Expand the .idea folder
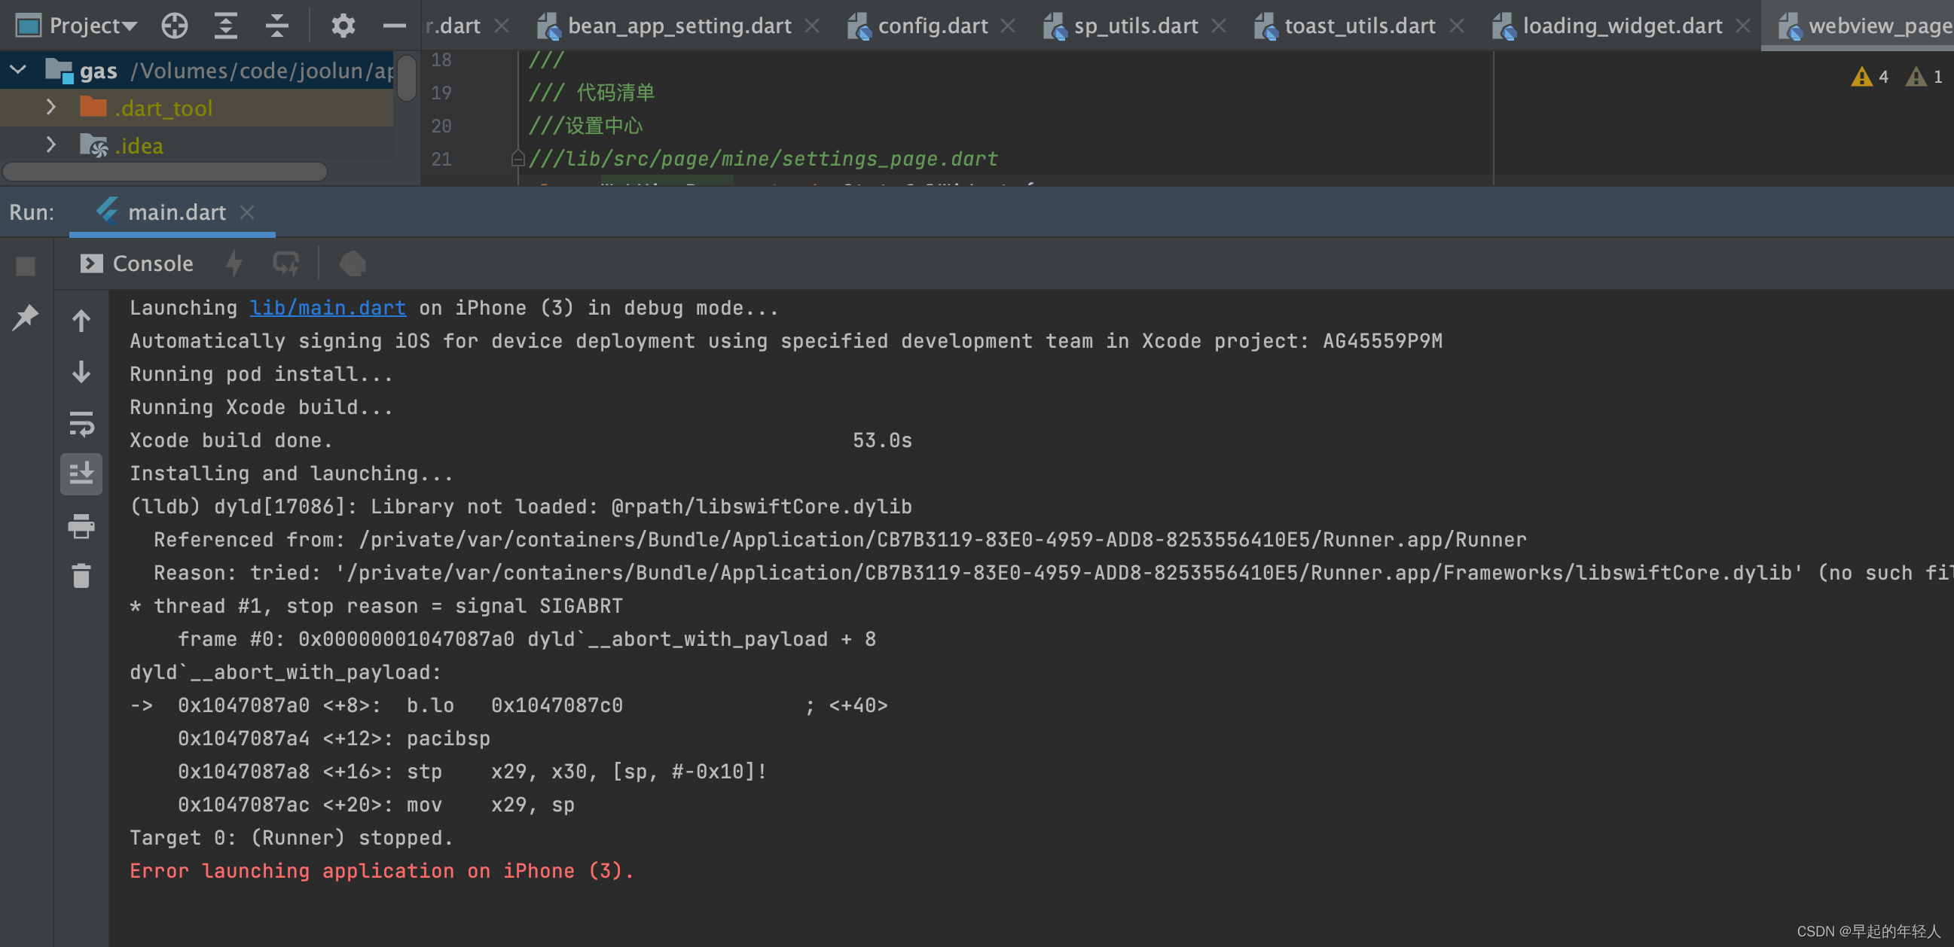This screenshot has width=1954, height=947. coord(50,145)
